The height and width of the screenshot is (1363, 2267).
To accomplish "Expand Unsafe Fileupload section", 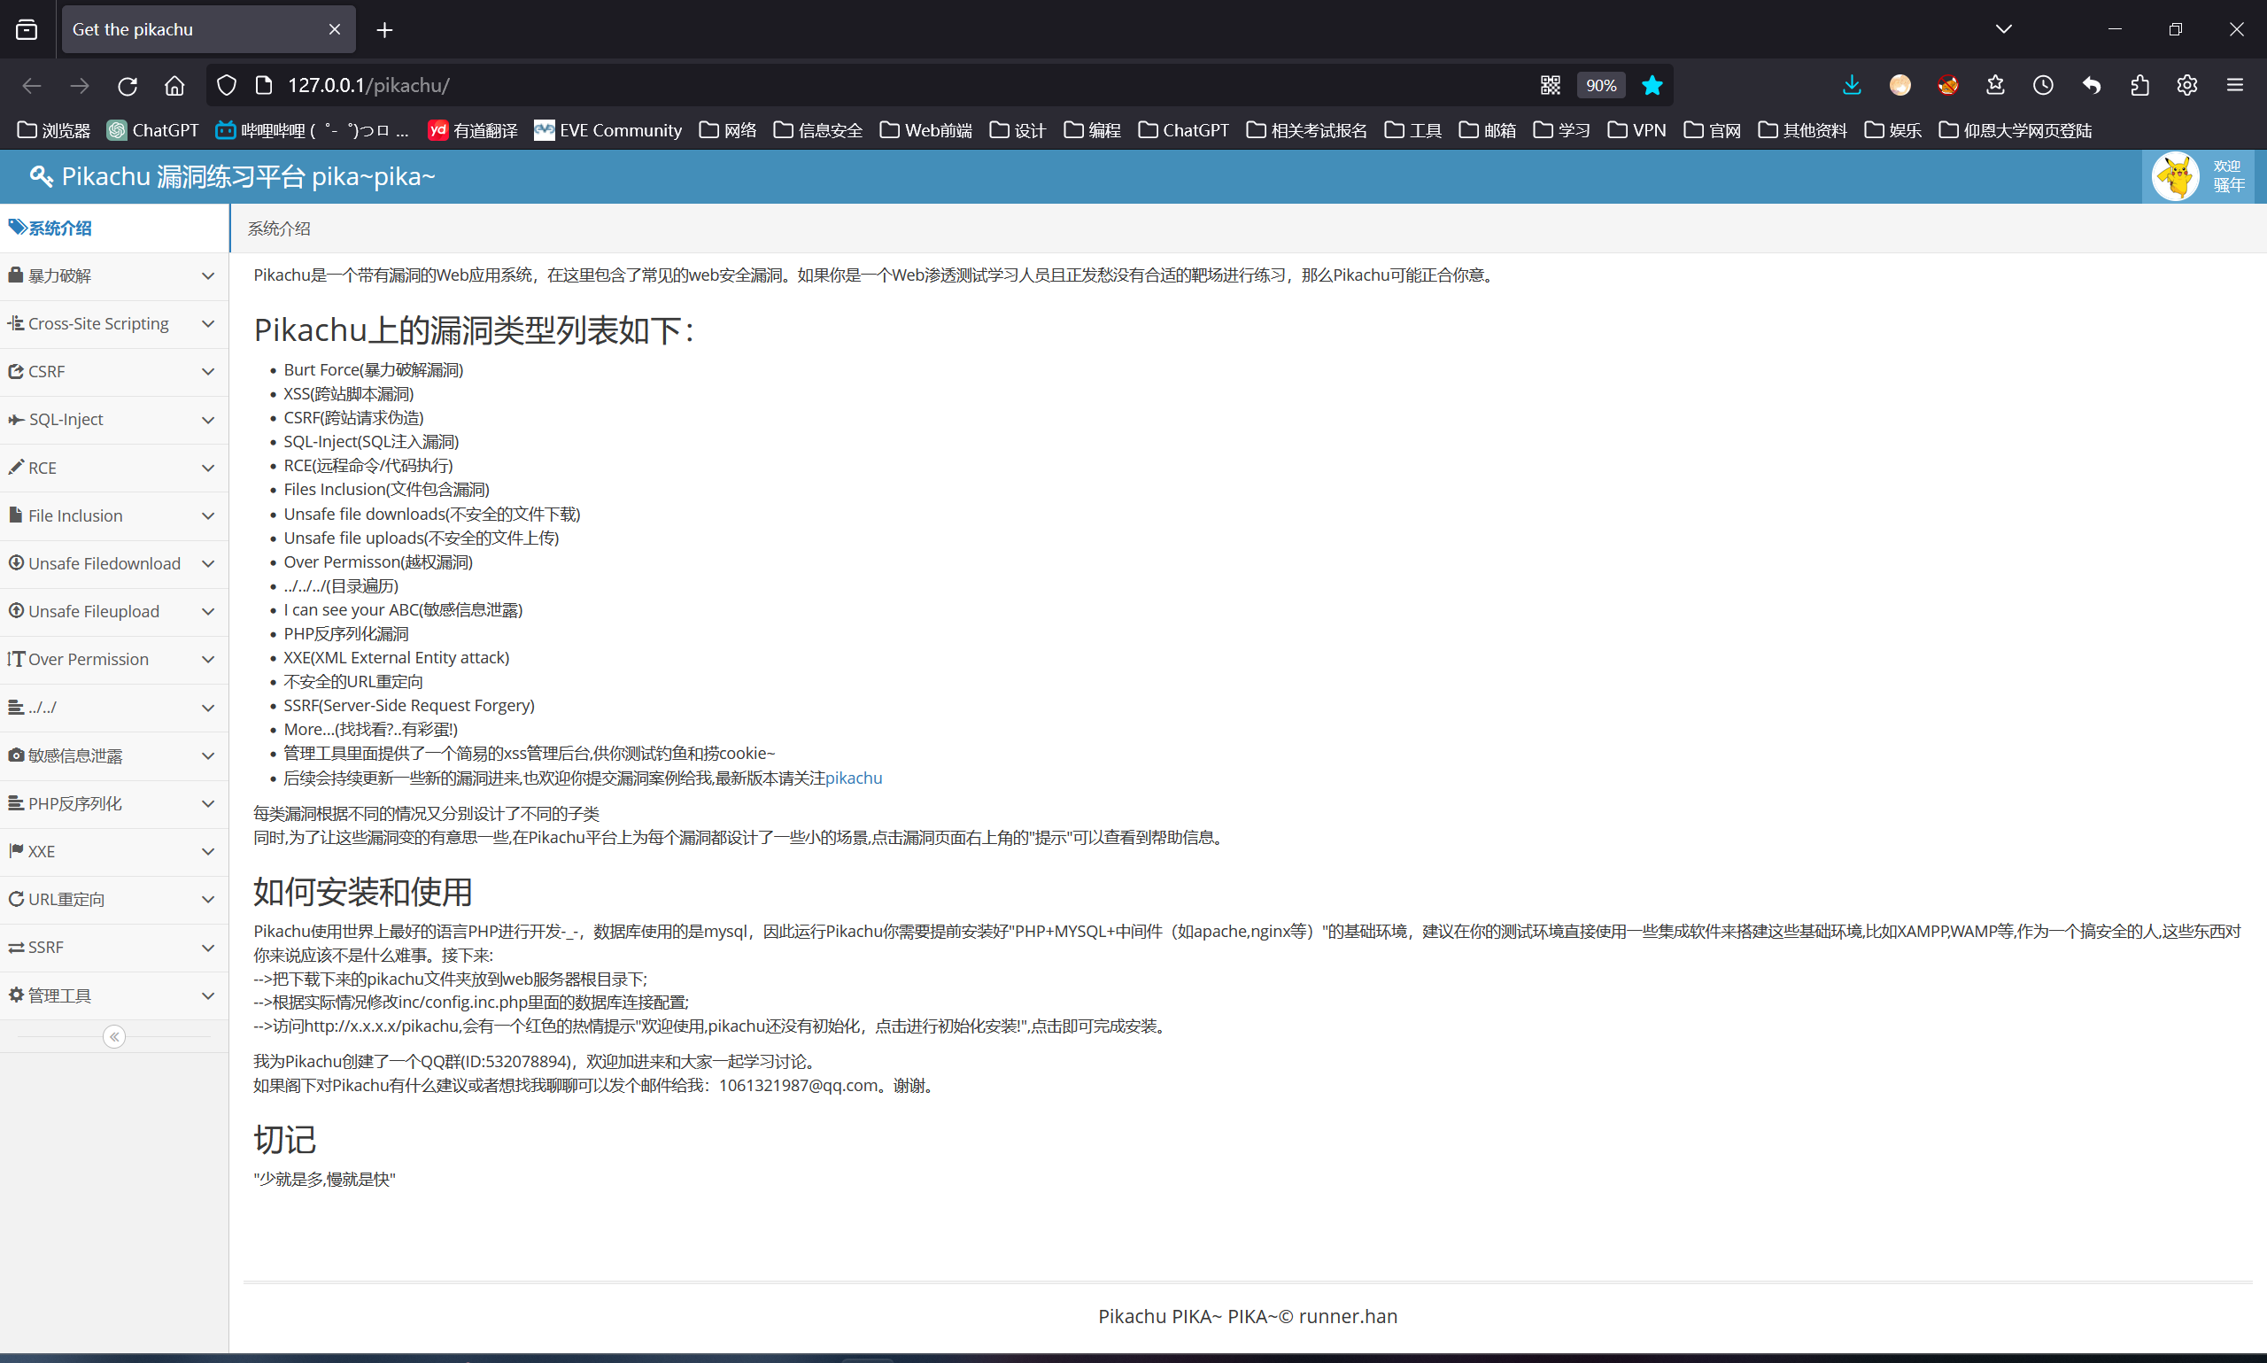I will 114,611.
